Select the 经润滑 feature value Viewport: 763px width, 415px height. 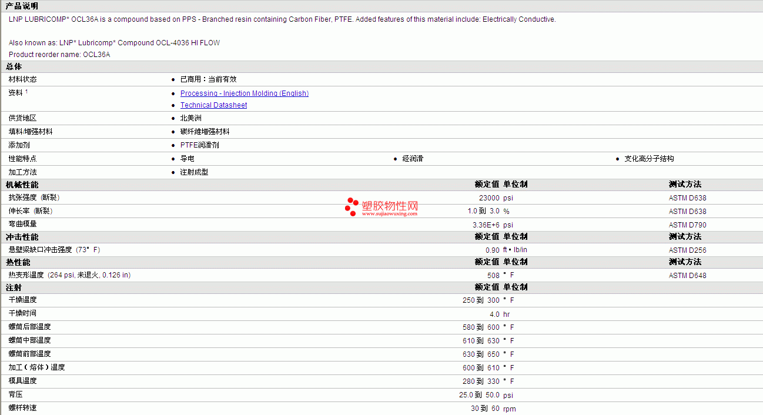coord(413,159)
